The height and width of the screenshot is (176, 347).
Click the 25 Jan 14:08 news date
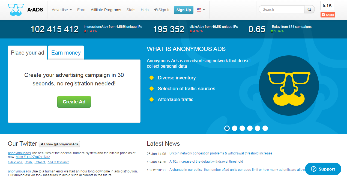(156, 154)
